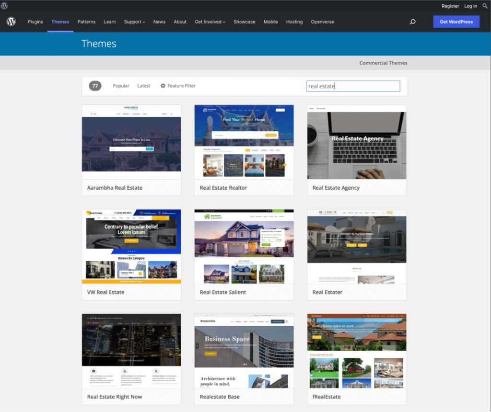The image size is (491, 412).
Task: Switch to the Latest themes filter
Action: point(143,85)
